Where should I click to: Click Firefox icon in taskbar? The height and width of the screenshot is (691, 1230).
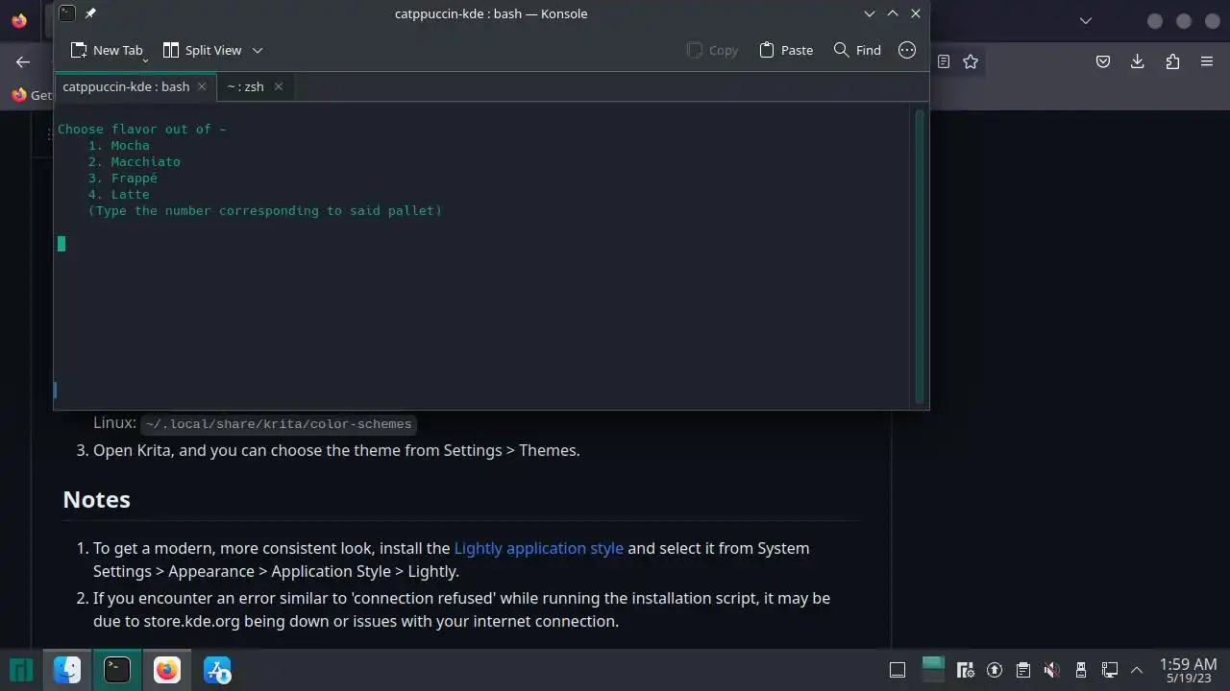coord(167,670)
